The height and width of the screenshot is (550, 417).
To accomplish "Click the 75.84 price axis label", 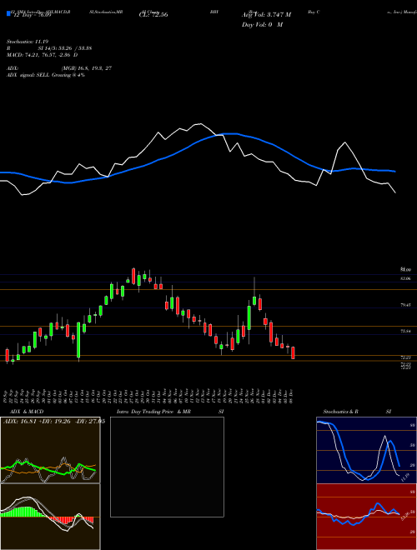I will 405,331.
